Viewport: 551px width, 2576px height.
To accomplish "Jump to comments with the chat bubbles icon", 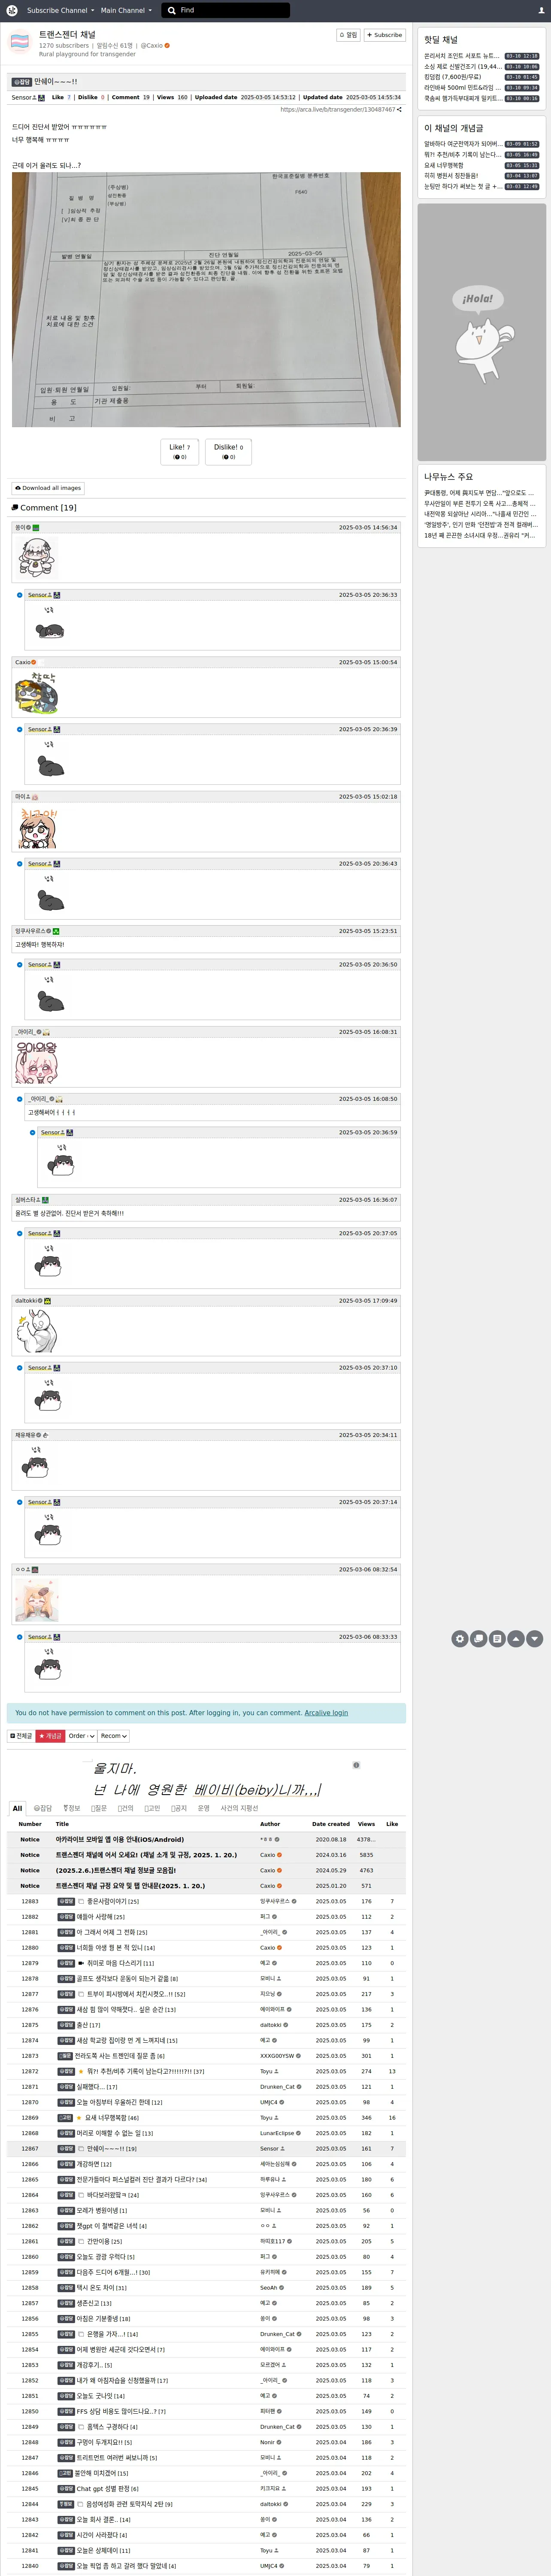I will tap(478, 1638).
